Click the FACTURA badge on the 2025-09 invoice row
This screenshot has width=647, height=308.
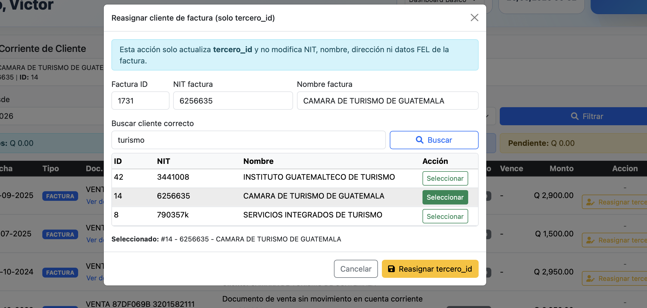coord(60,196)
